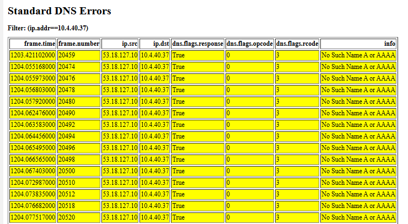Select frame number 20510 cell
Viewport: 408px width, 224px height.
click(79, 182)
